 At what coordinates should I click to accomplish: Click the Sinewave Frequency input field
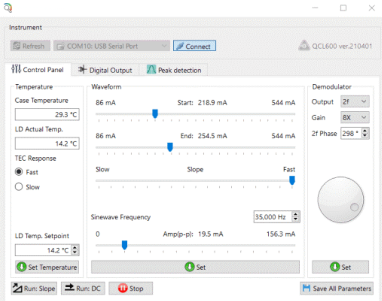click(x=272, y=217)
